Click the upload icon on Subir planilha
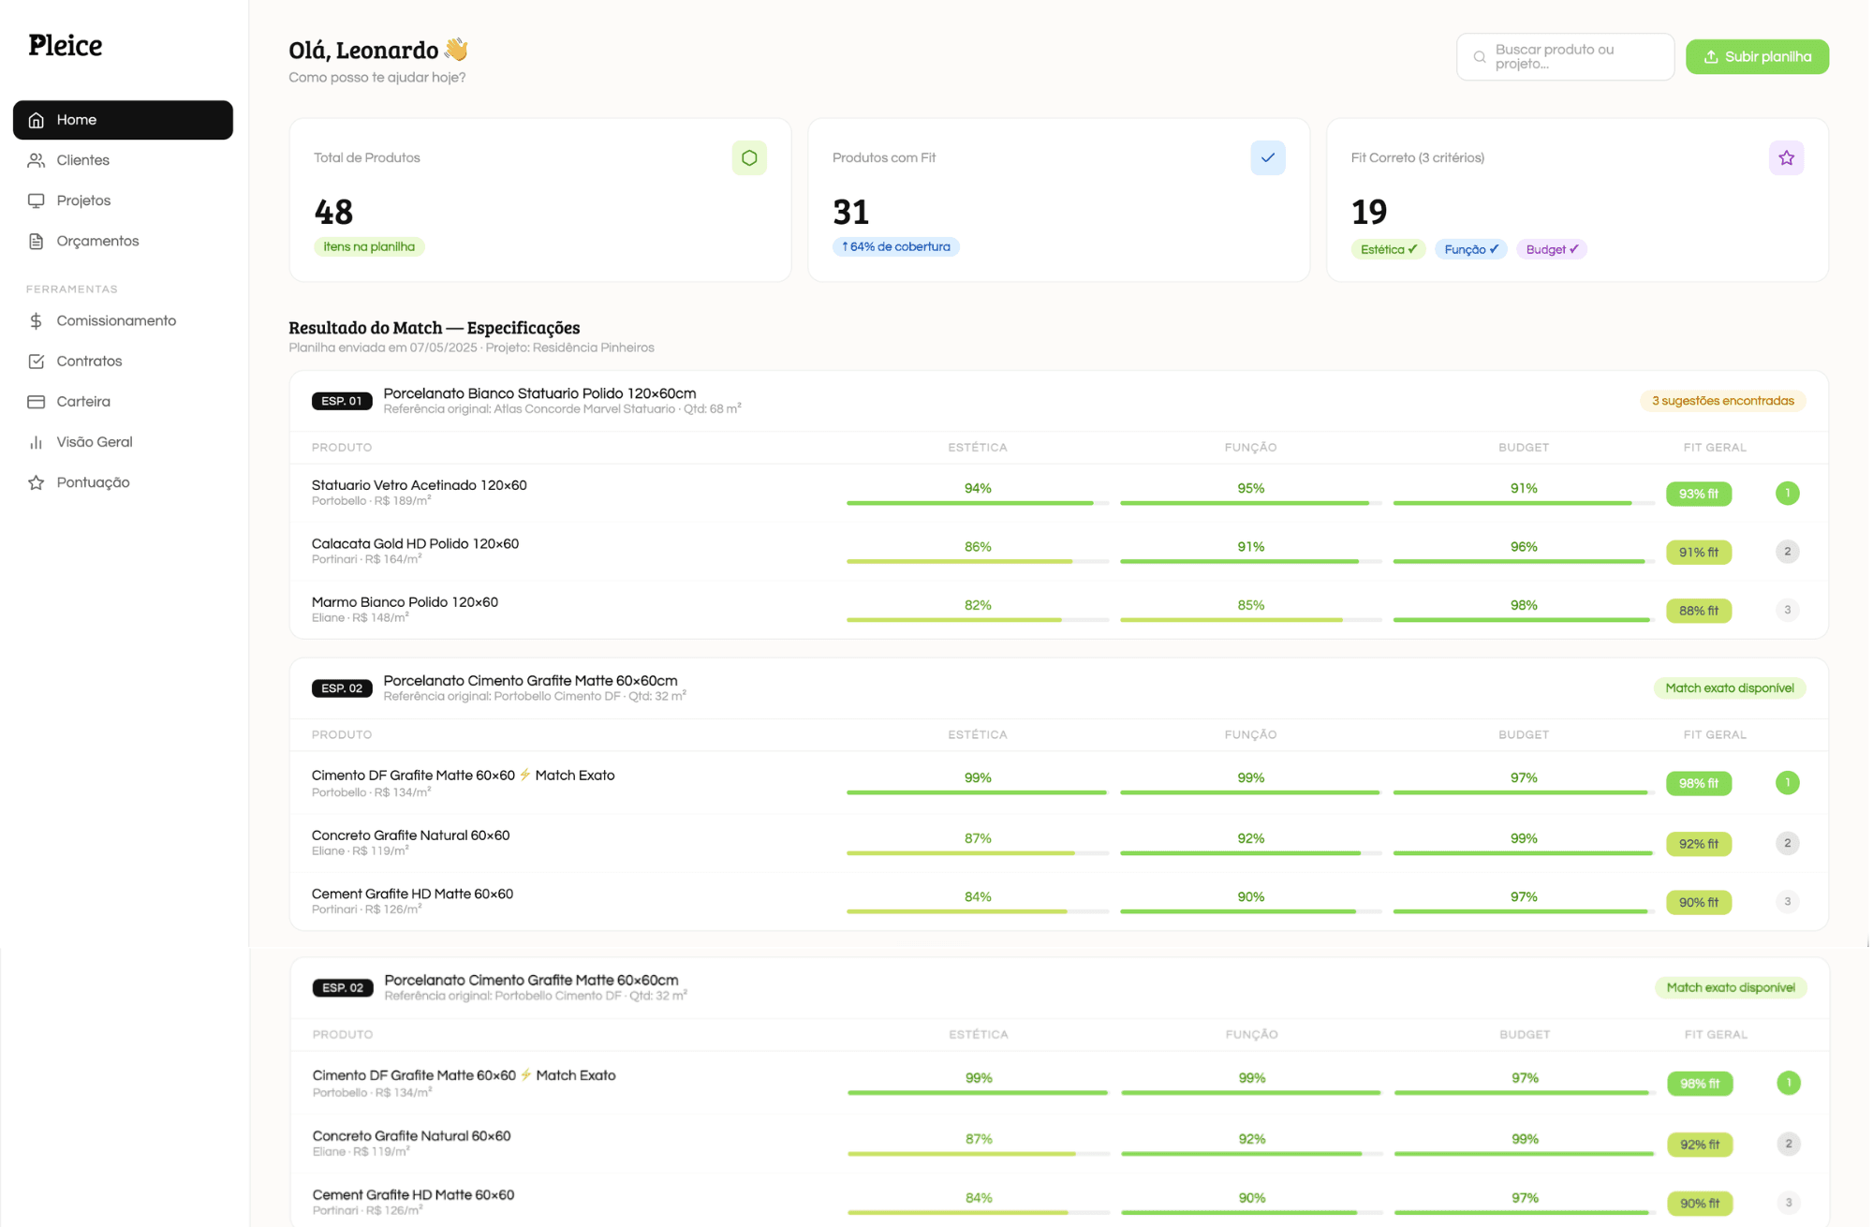The image size is (1873, 1227). [x=1711, y=57]
